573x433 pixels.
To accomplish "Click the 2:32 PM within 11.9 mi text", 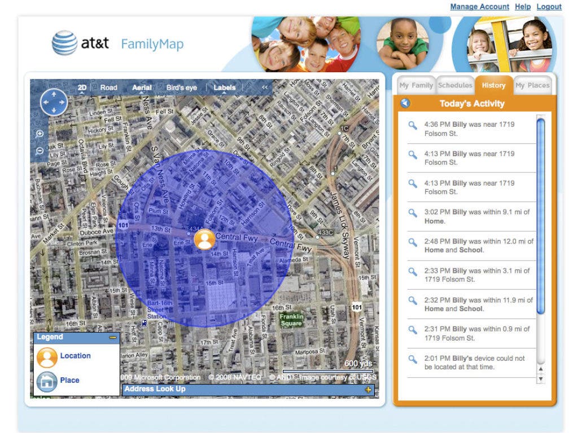I will (478, 304).
